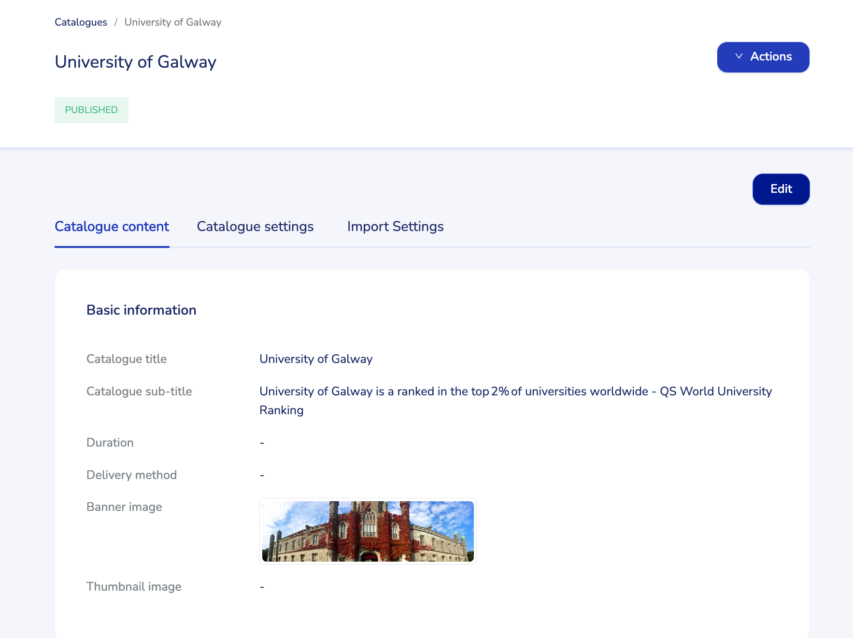This screenshot has height=638, width=853.
Task: Click the Catalogue title value University of Galway
Action: point(316,359)
